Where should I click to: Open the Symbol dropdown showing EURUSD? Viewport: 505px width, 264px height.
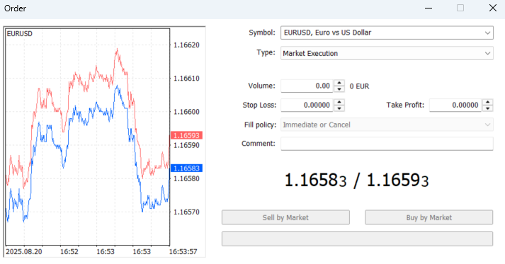coord(387,33)
